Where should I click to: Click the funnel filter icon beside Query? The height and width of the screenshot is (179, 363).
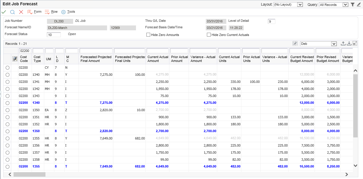click(353, 4)
